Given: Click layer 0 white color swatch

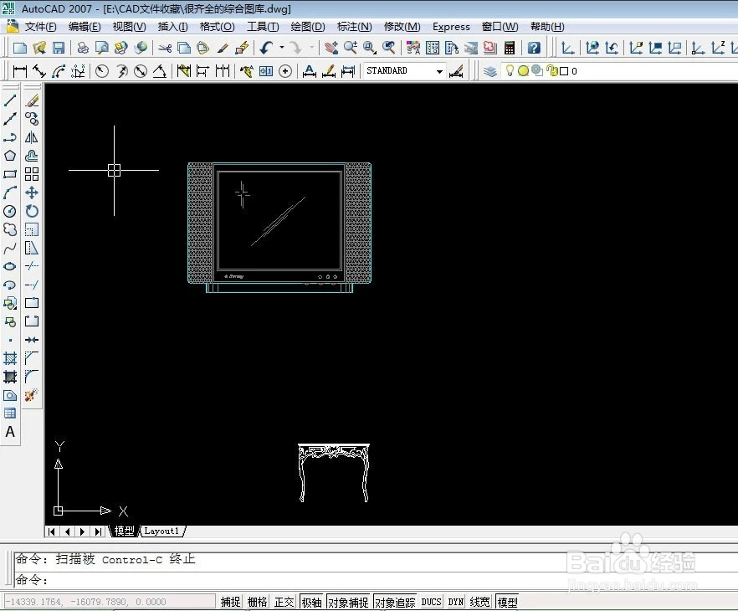Looking at the screenshot, I should pyautogui.click(x=564, y=71).
